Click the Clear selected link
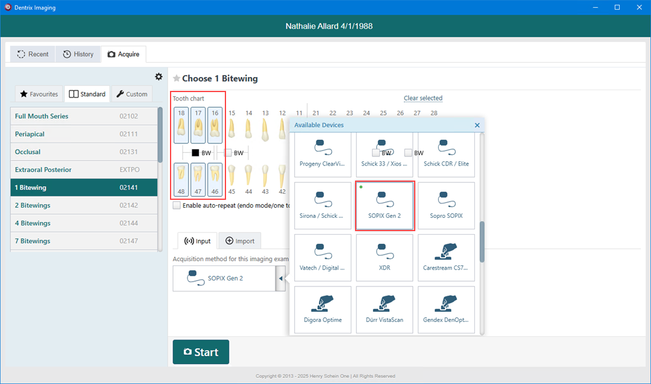 (423, 98)
